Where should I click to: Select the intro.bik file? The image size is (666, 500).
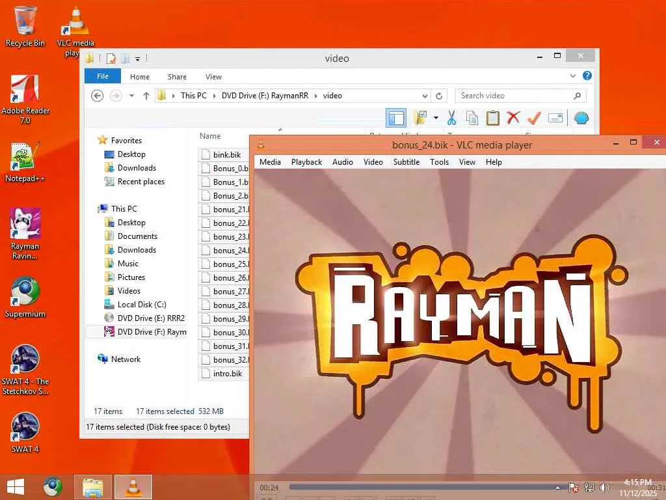(227, 374)
